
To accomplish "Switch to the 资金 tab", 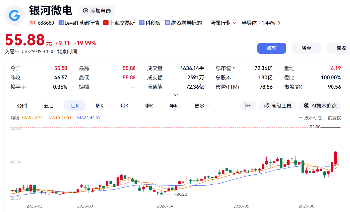I will click(306, 48).
